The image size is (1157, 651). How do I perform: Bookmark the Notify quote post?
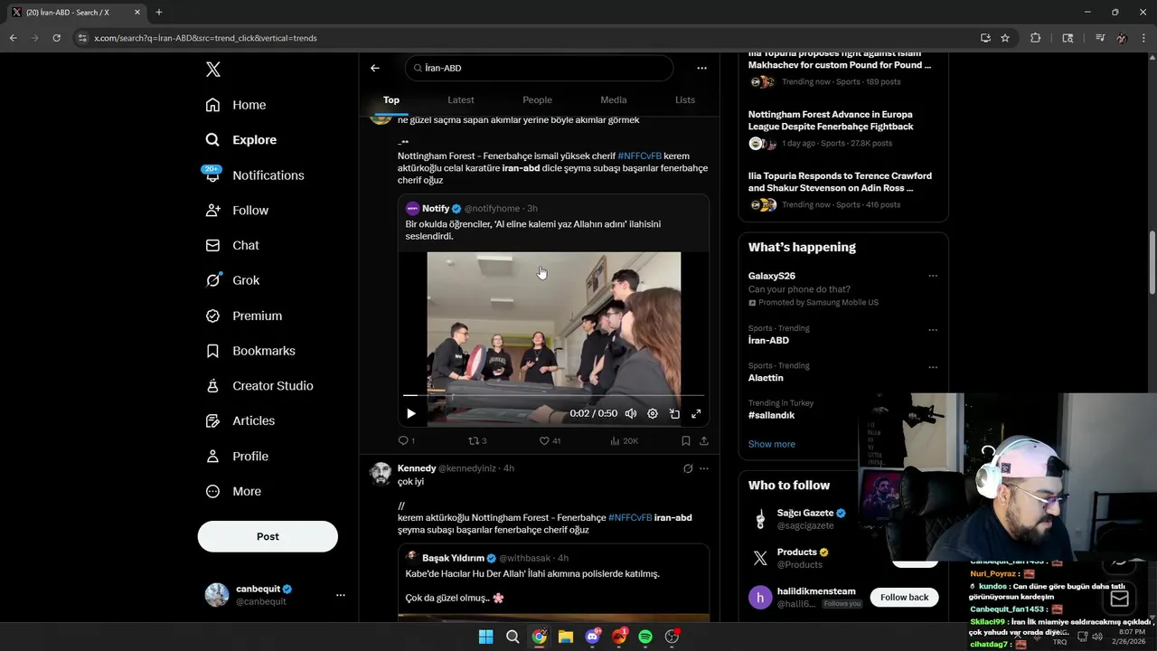(x=686, y=441)
